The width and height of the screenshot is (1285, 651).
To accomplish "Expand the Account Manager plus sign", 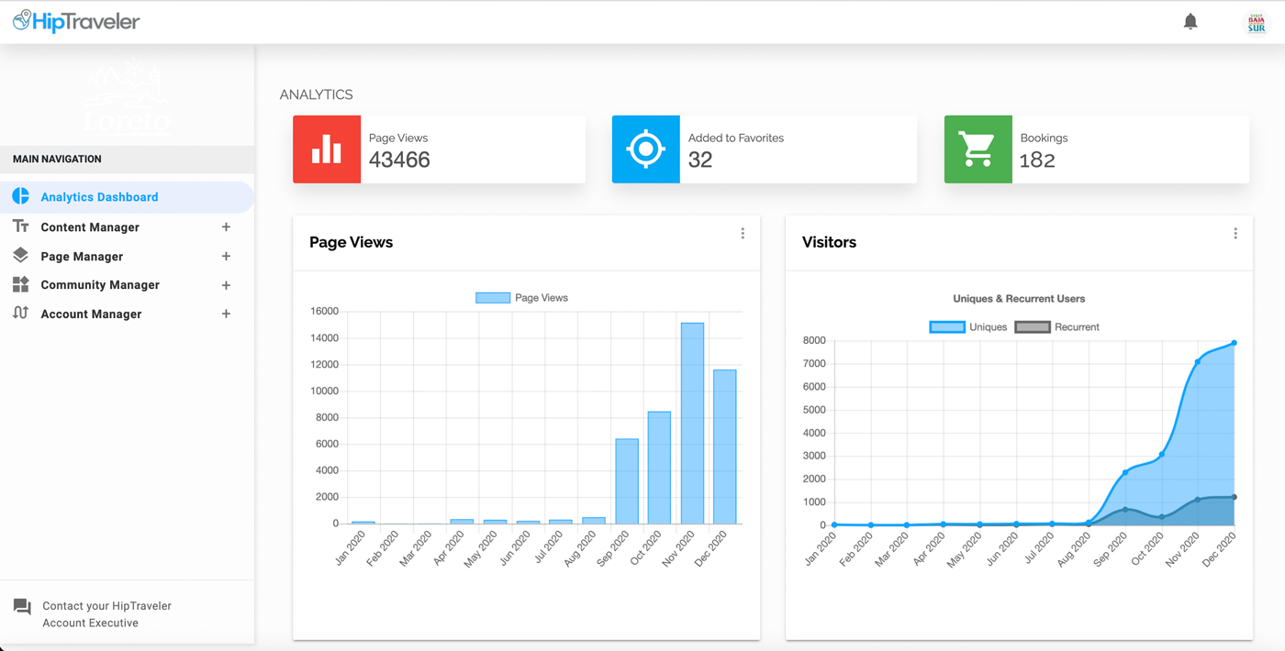I will click(226, 314).
